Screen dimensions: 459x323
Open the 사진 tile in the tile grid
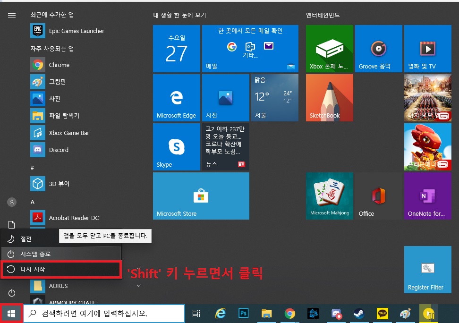pos(226,98)
